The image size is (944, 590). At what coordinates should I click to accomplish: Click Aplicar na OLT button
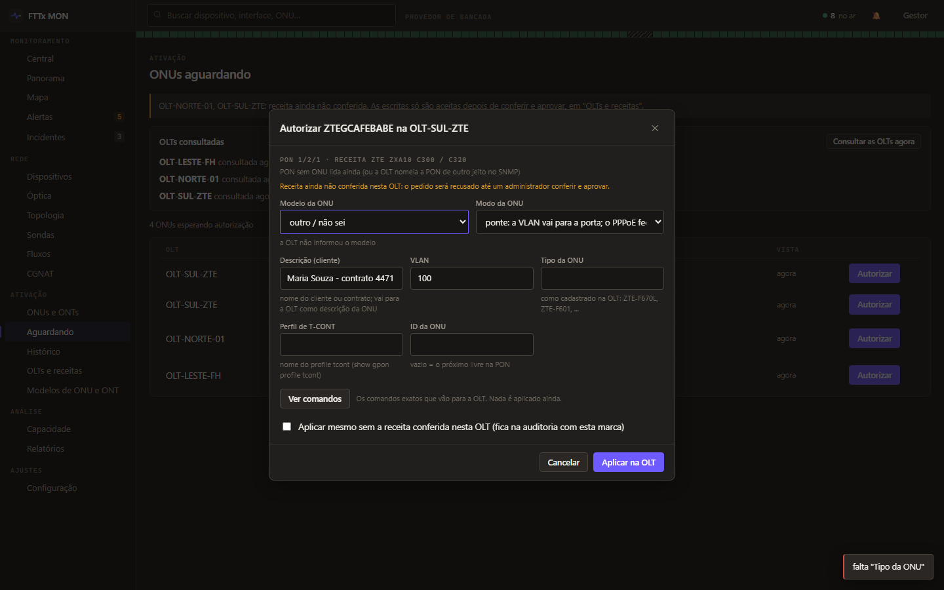point(629,462)
